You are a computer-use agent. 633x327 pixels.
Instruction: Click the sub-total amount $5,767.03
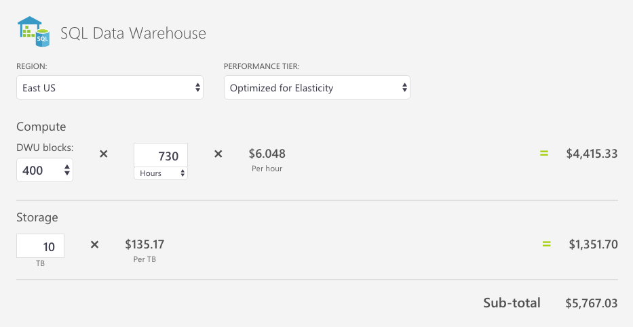click(592, 303)
